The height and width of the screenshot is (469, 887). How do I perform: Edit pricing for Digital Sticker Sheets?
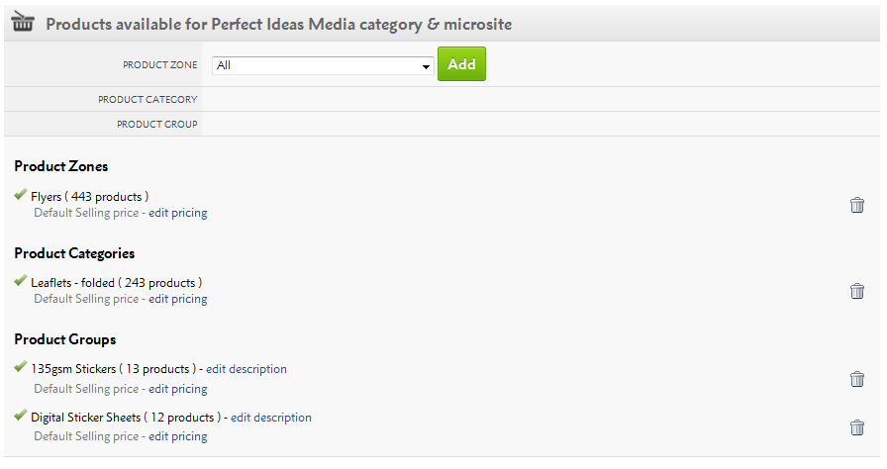178,436
